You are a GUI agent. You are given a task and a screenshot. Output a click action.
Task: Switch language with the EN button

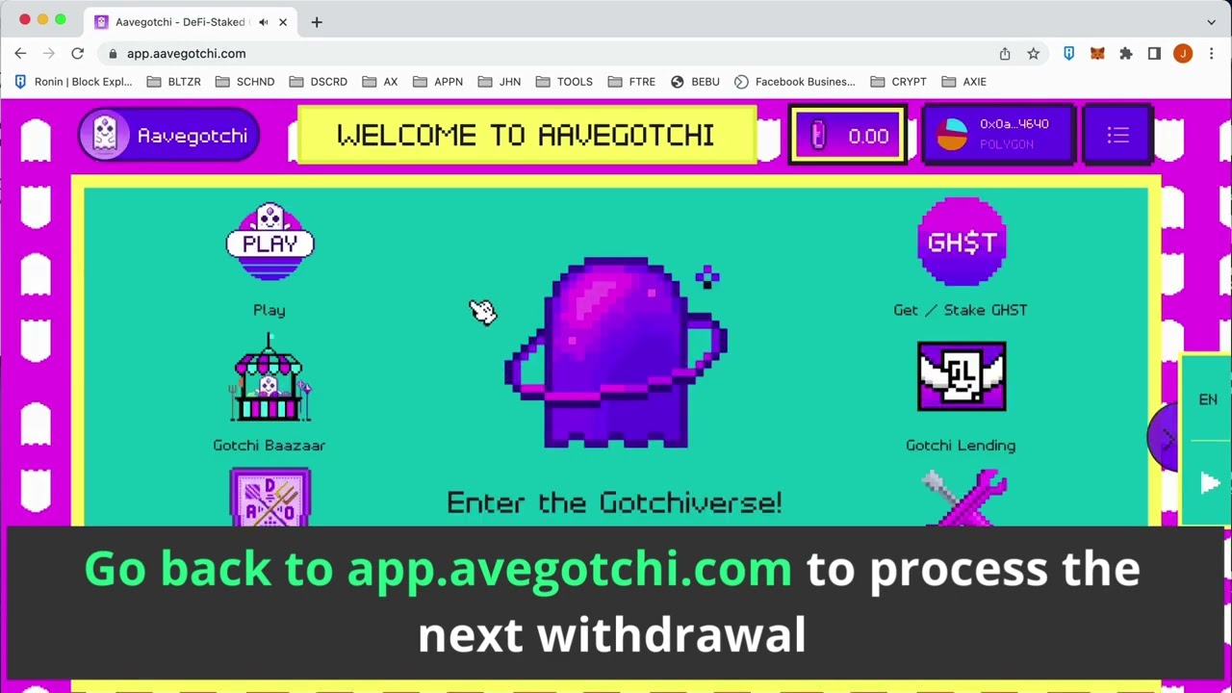1208,399
